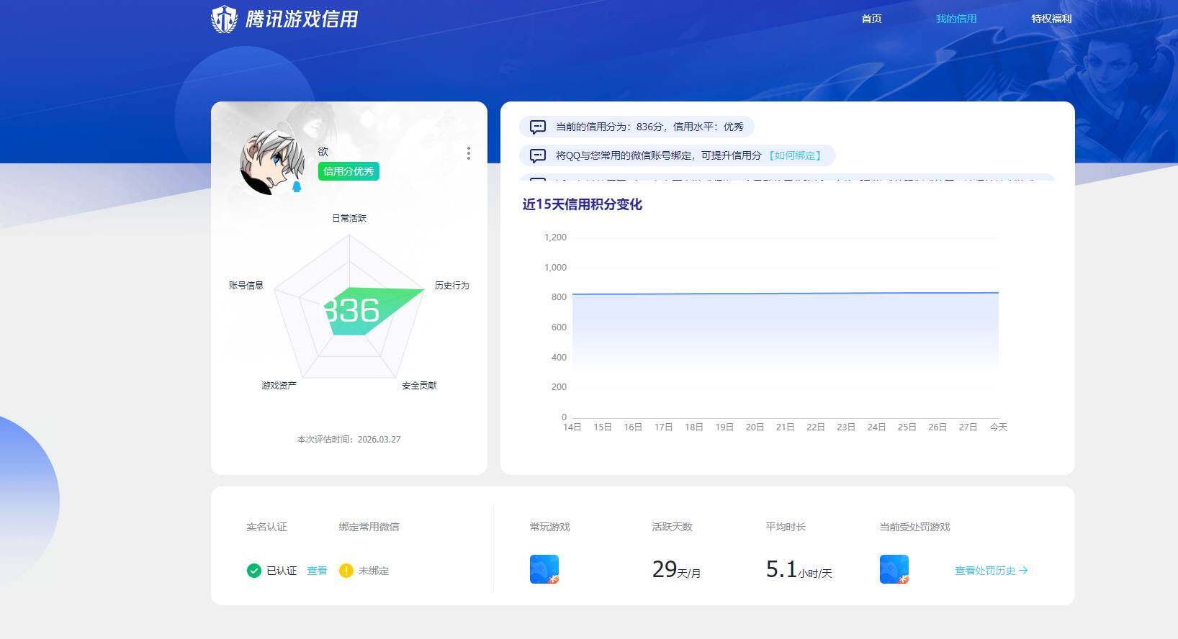Click the 近15天信用积分变化 chart title
This screenshot has width=1178, height=639.
583,204
